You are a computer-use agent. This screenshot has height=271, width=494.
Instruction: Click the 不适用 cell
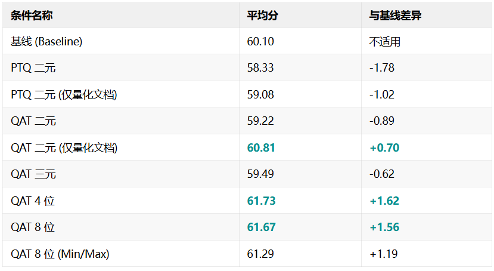click(385, 41)
